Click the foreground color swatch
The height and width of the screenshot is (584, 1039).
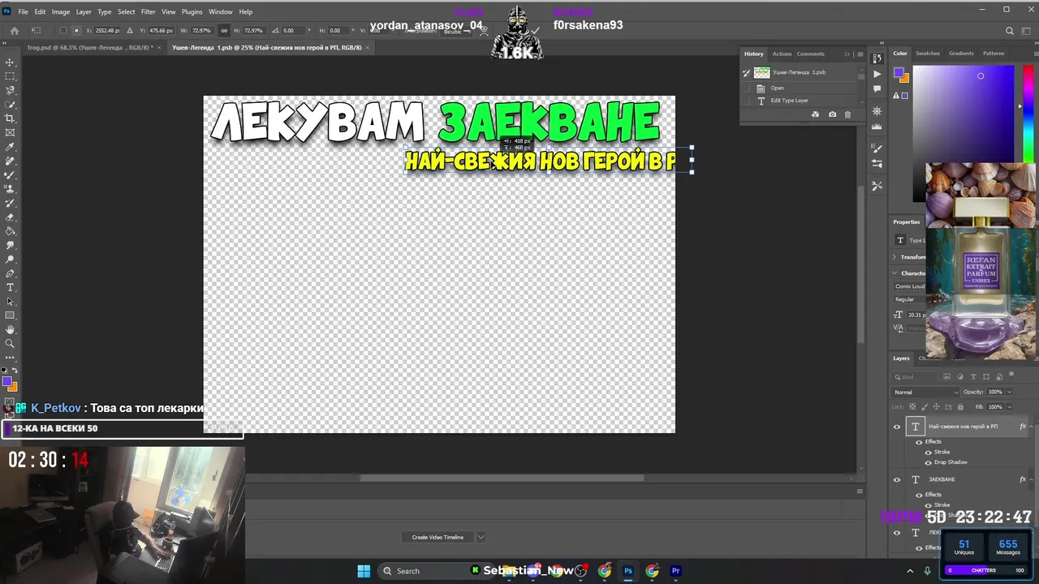pos(6,381)
